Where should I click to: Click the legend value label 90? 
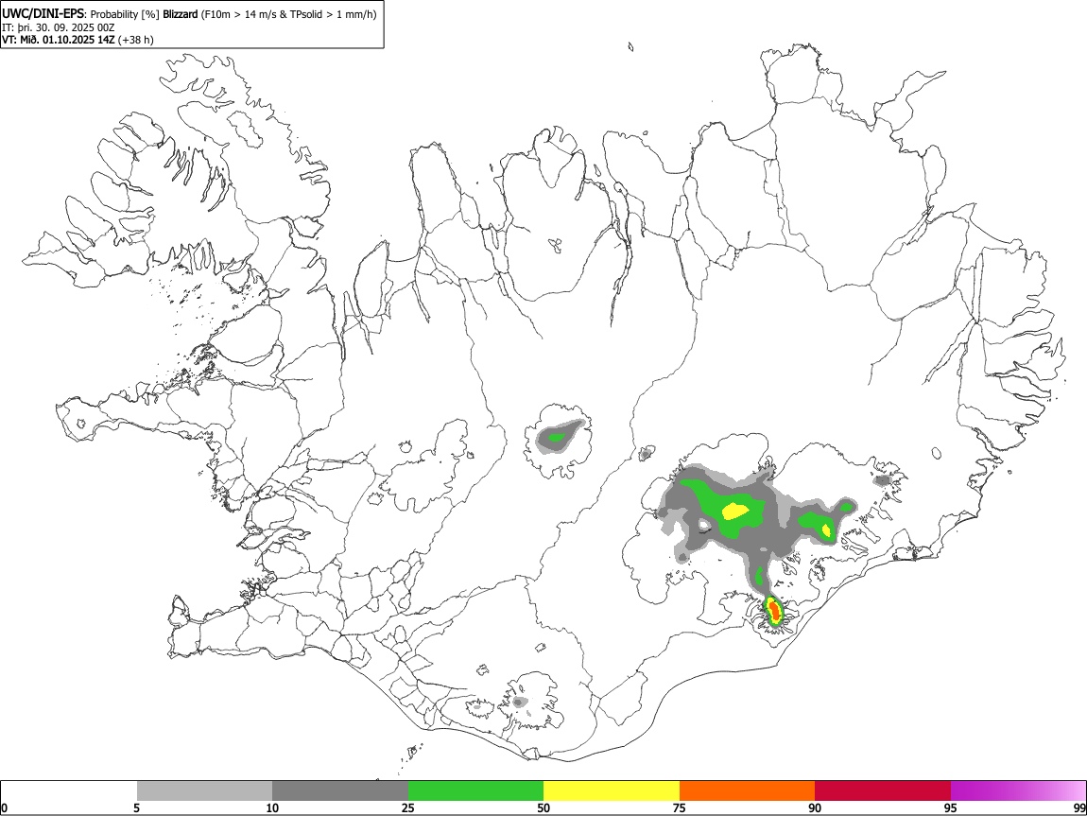[x=815, y=807]
